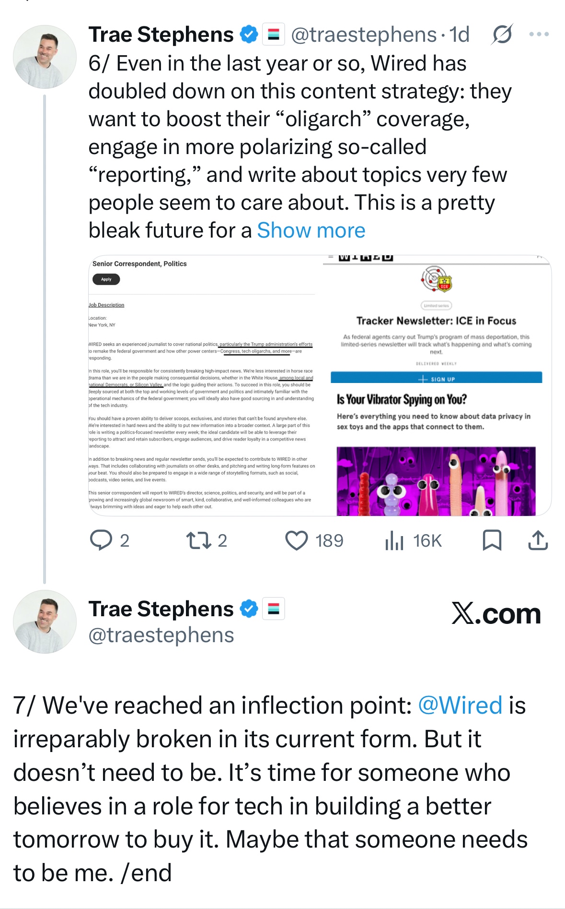Like the tweet with 189 likes
Viewport: 565px width, 909px height.
297,540
